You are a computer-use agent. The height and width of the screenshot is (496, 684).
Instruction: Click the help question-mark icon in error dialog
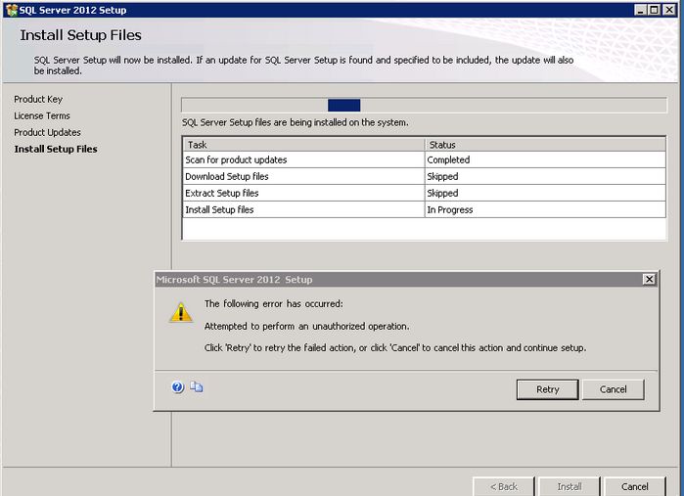click(177, 387)
